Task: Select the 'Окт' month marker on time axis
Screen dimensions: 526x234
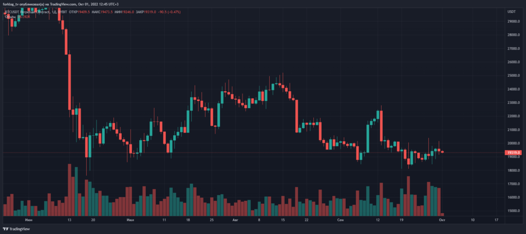Action: pyautogui.click(x=442, y=220)
